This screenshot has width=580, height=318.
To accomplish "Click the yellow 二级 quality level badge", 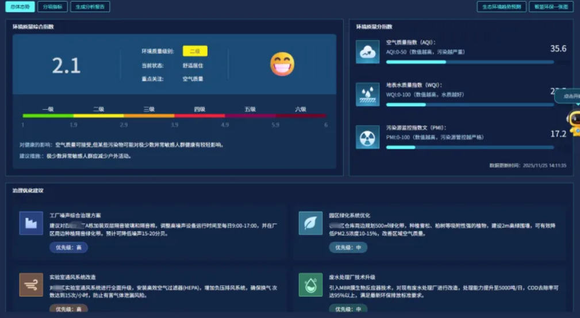I will [195, 51].
